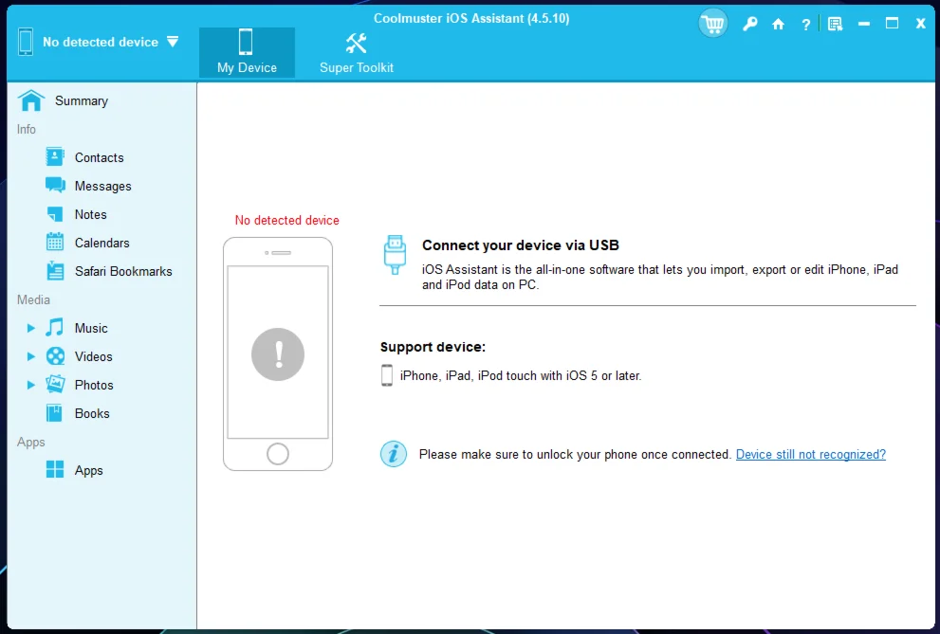
Task: Open Contacts in the sidebar
Action: (99, 157)
